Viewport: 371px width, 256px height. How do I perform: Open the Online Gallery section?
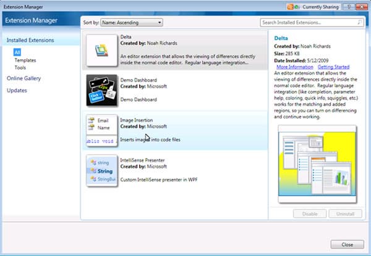[23, 78]
